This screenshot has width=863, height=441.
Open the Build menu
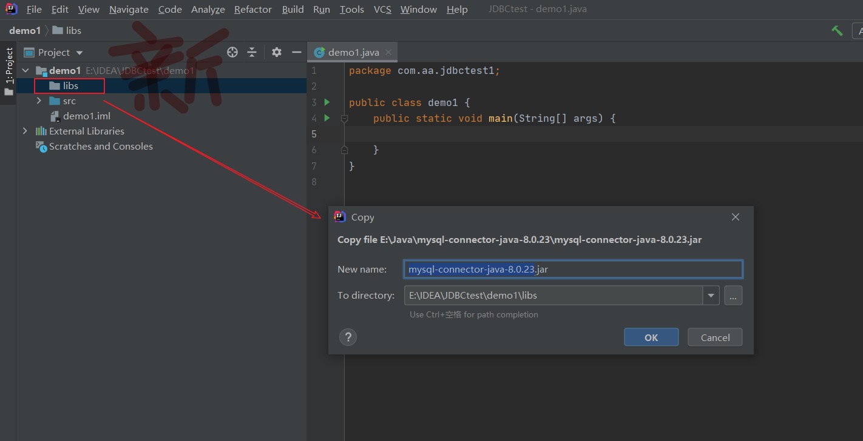coord(293,9)
